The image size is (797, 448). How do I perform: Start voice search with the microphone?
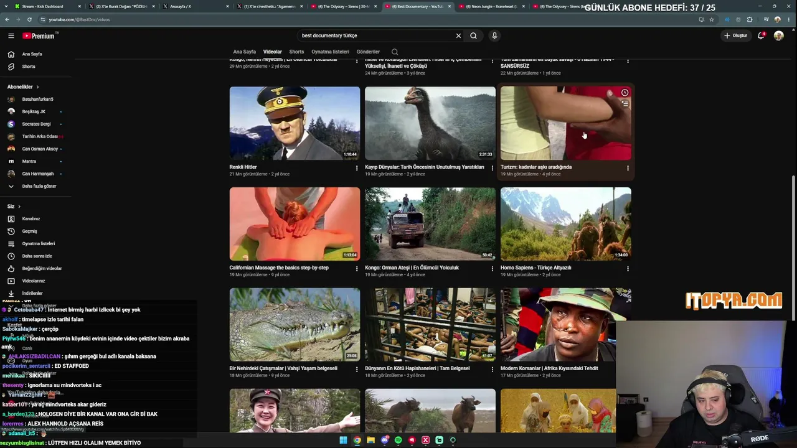pos(494,35)
